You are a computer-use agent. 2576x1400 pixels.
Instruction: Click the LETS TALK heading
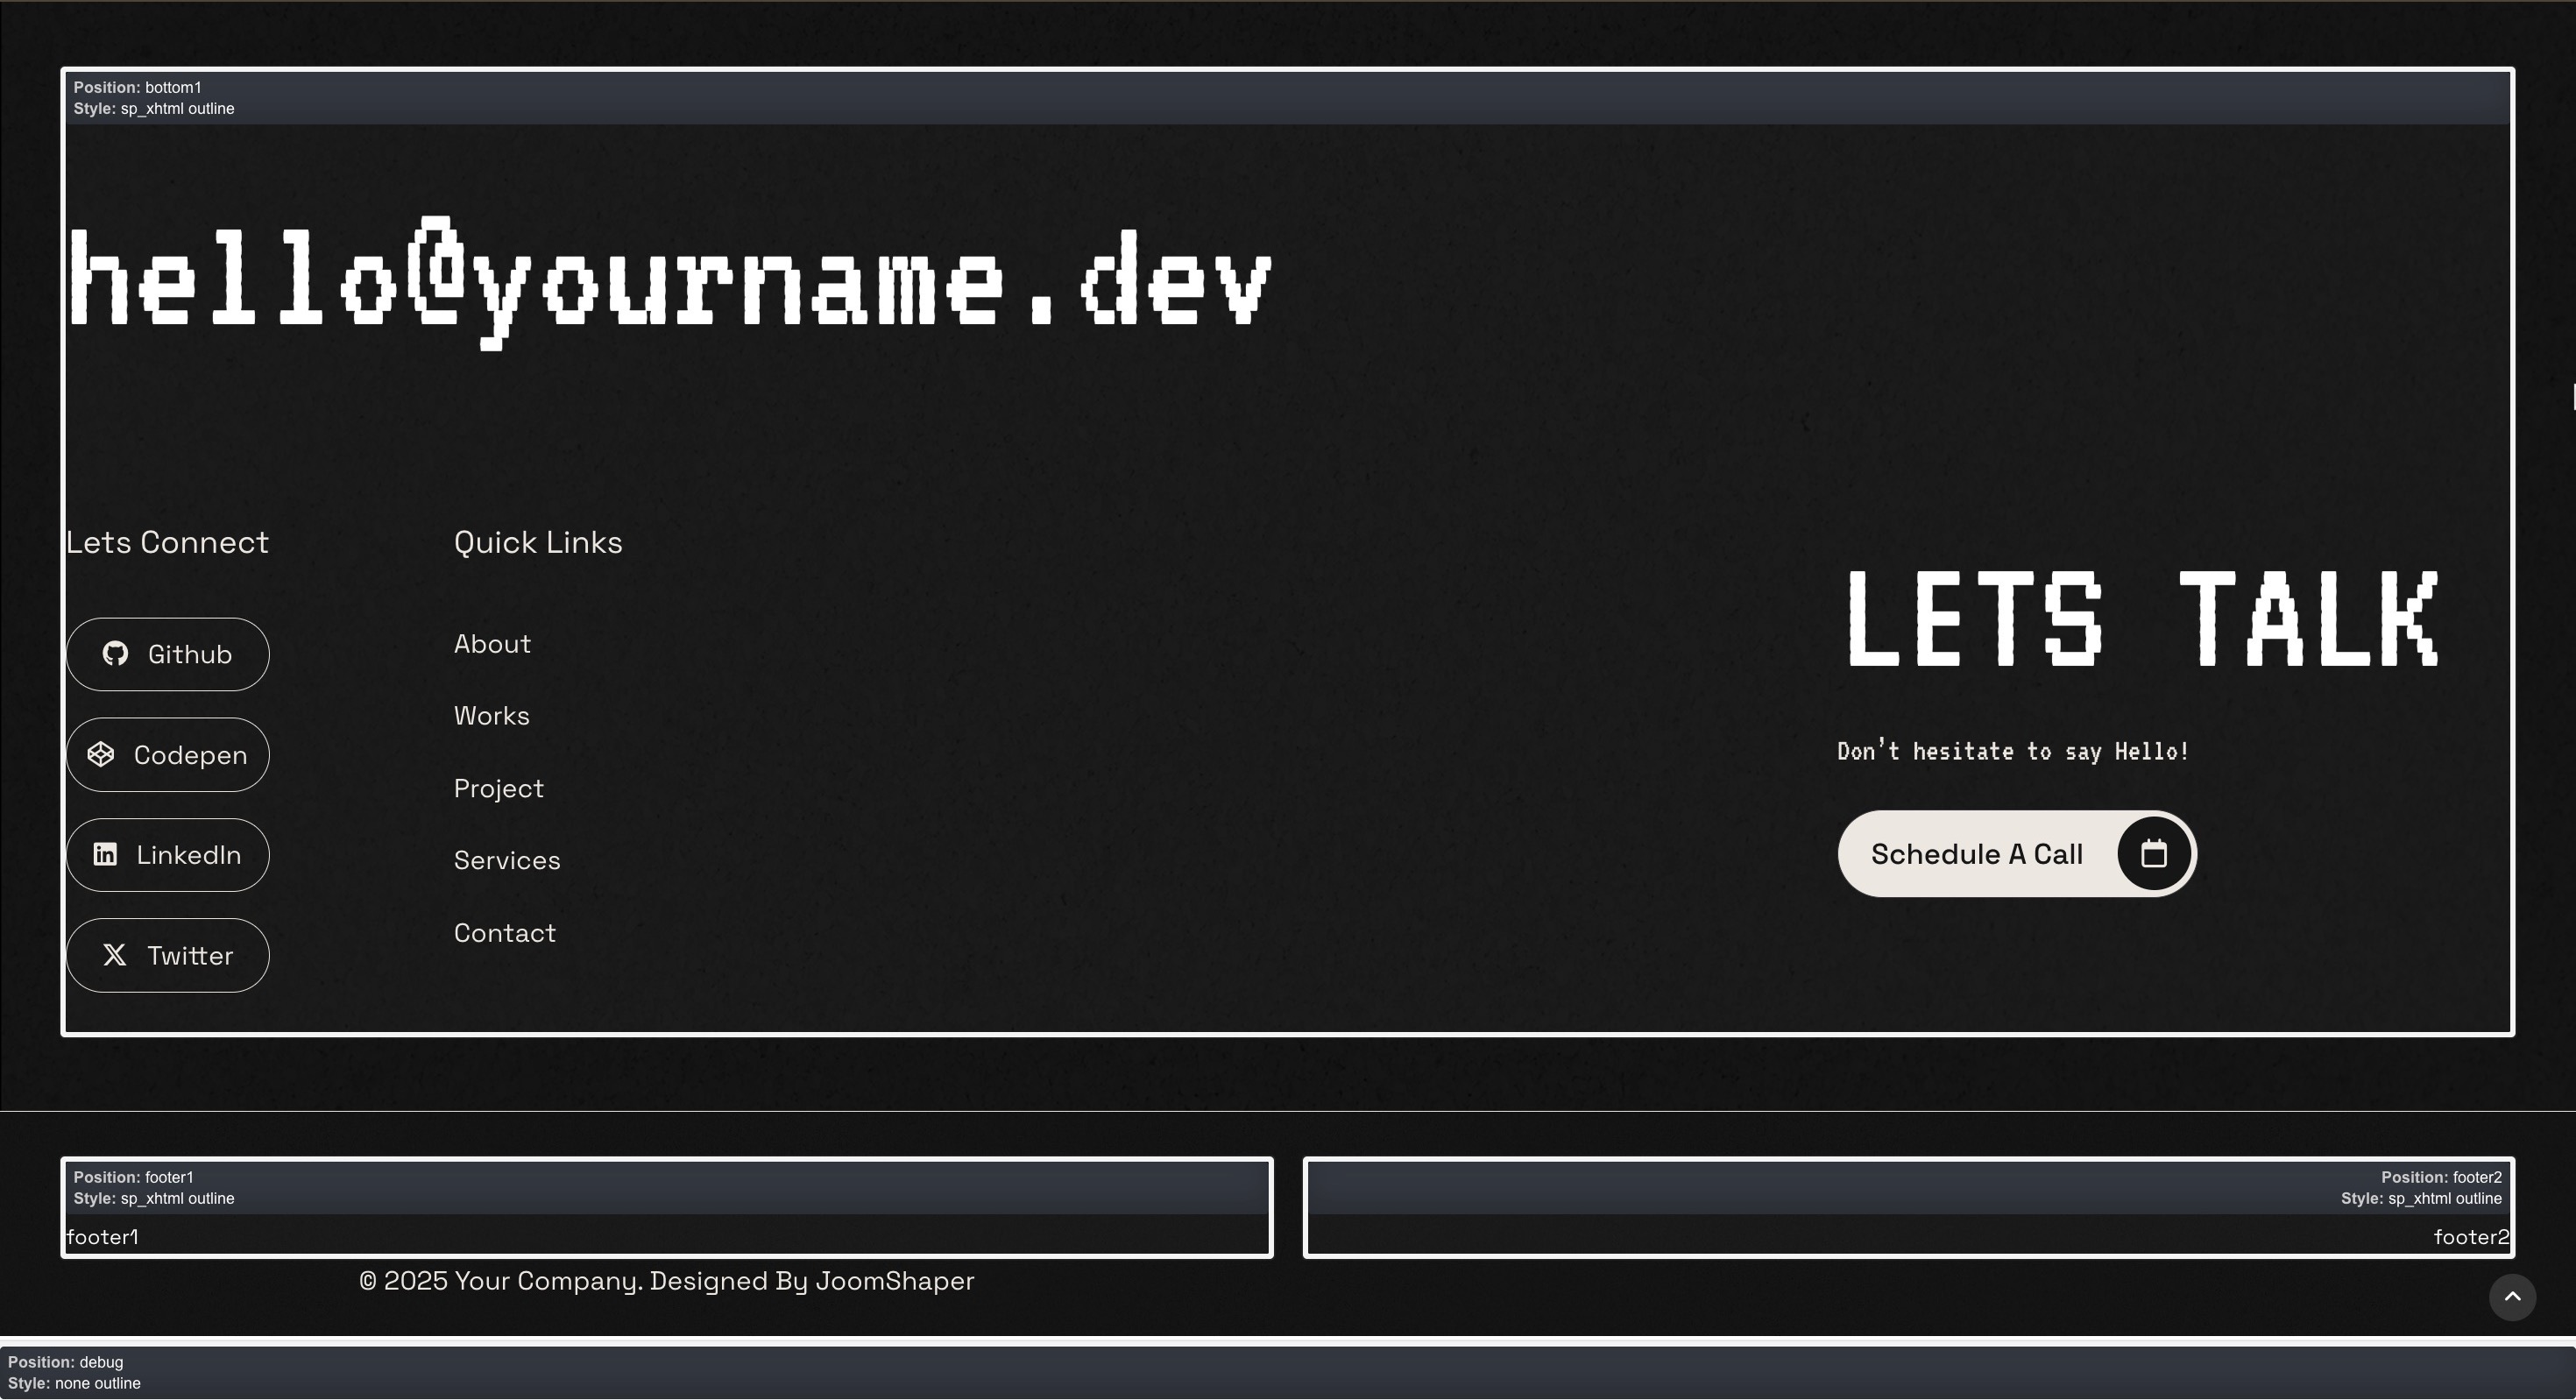coord(2143,619)
